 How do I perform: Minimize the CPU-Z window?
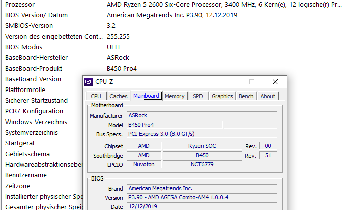229,82
